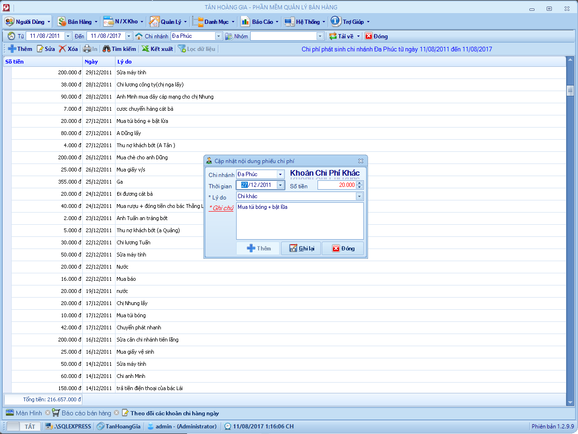Click the In printer icon
This screenshot has width=578, height=434.
pyautogui.click(x=87, y=49)
